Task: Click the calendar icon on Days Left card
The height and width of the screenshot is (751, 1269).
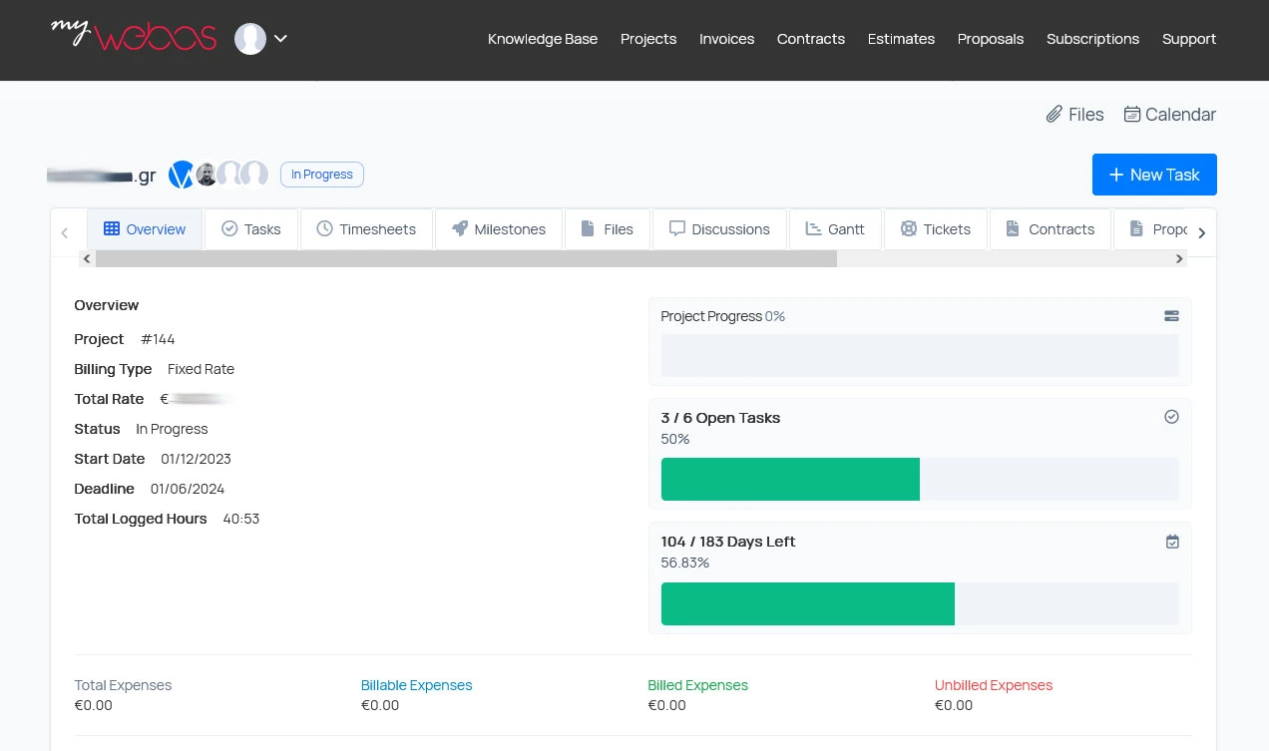Action: click(x=1172, y=542)
